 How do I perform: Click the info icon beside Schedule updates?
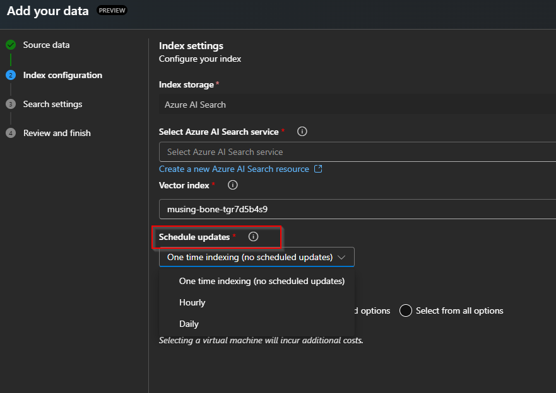pos(253,237)
